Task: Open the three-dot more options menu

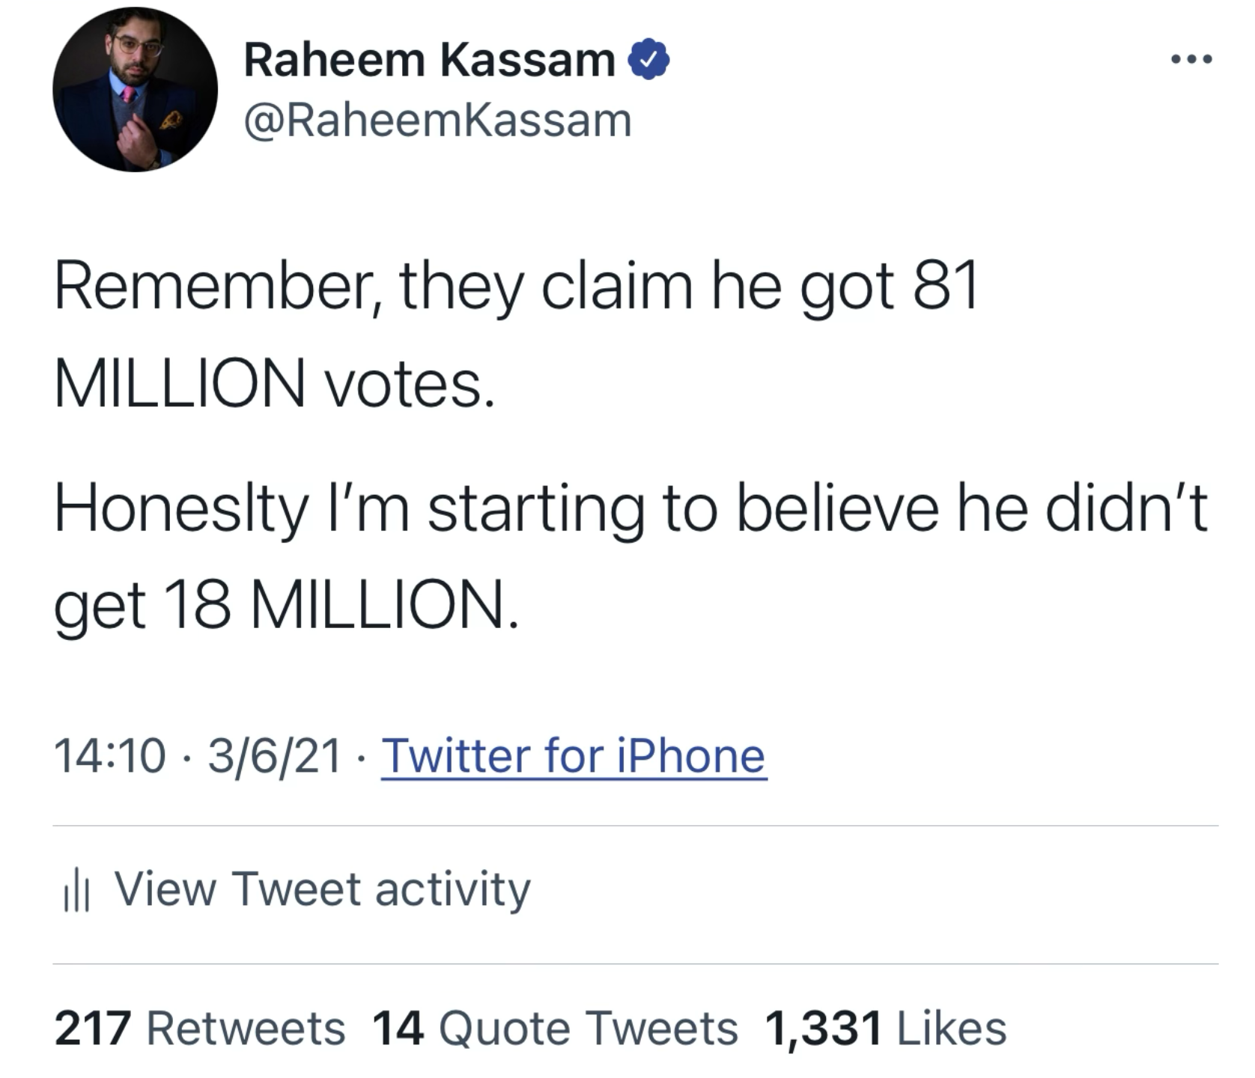Action: click(1191, 59)
